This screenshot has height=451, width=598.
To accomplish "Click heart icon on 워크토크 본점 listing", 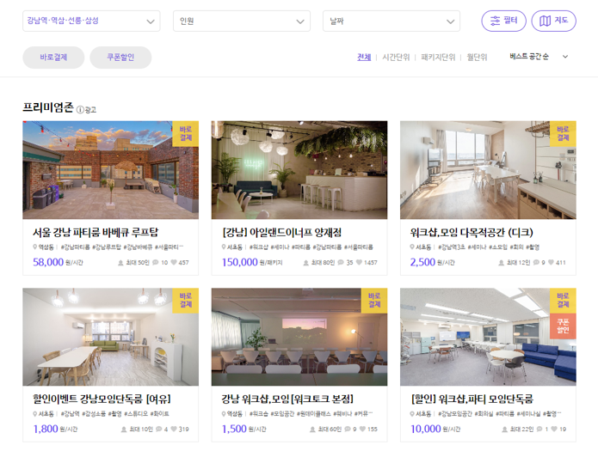I will tap(362, 429).
